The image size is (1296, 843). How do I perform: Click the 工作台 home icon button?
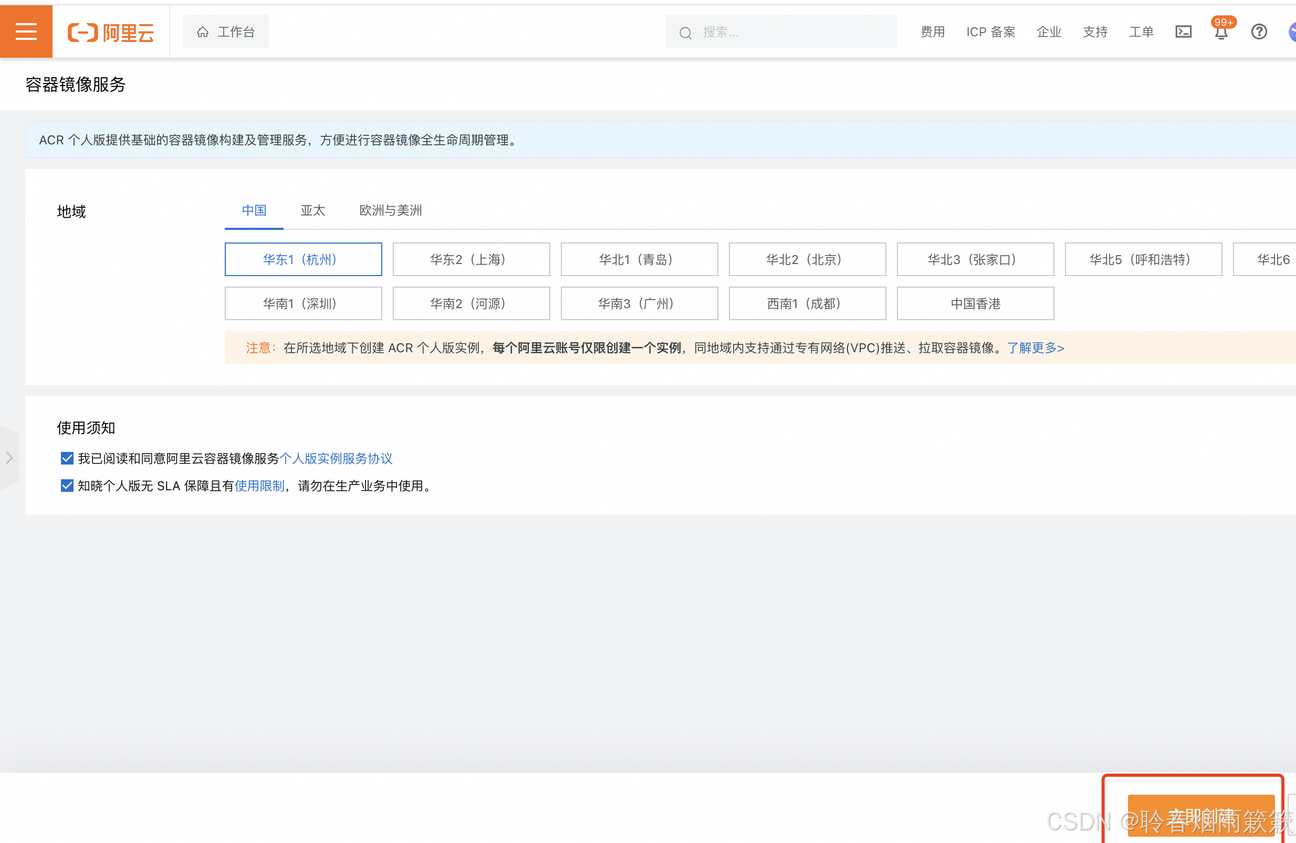tap(225, 32)
